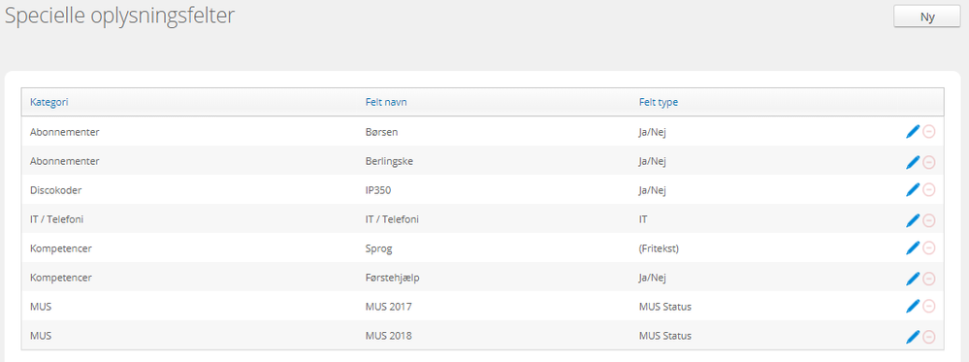
Task: Delete the IP350 Discokoder row
Action: pos(929,190)
